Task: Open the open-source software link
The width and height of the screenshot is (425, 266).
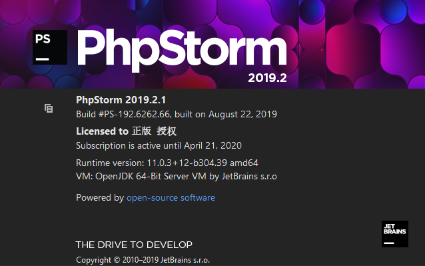Action: (171, 198)
